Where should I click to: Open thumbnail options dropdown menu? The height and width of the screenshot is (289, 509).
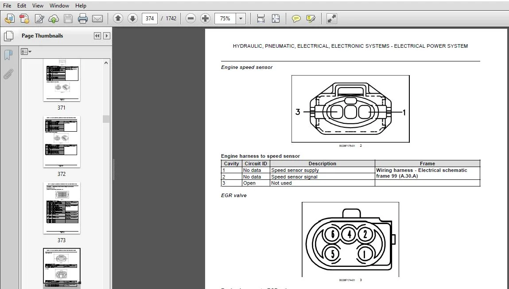click(x=26, y=52)
